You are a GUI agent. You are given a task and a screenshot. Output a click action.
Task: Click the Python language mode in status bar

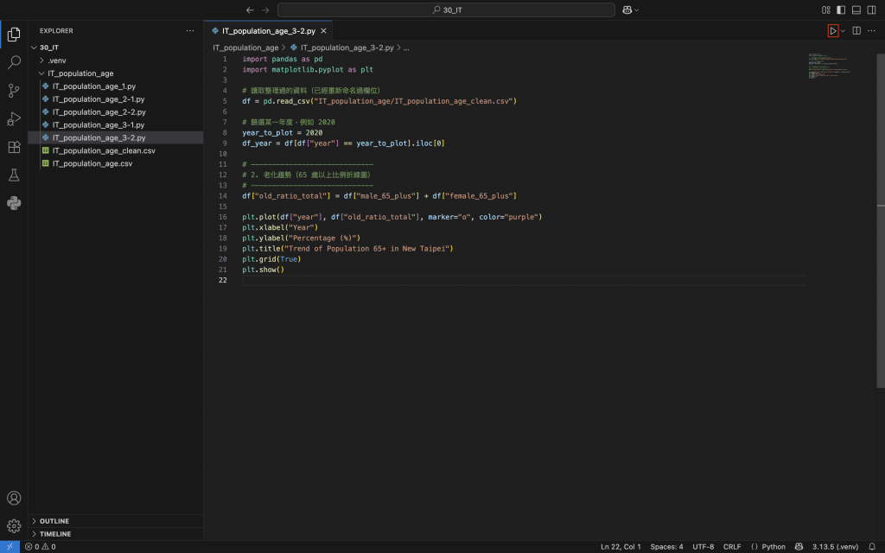774,547
